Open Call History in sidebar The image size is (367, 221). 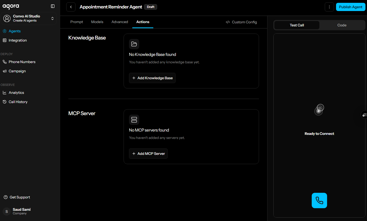(x=18, y=102)
